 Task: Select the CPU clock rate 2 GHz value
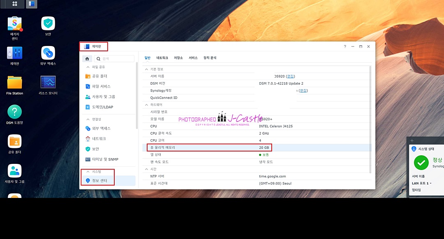(x=264, y=133)
